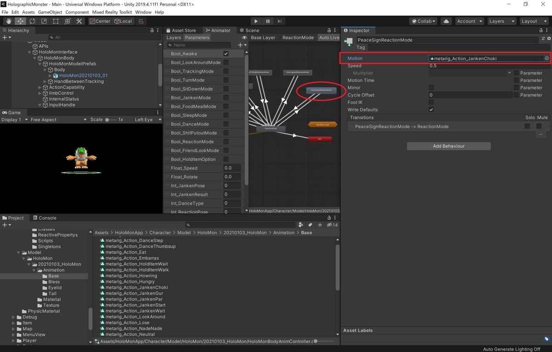
Task: Open Inspector state settings gear icon
Action: [549, 39]
